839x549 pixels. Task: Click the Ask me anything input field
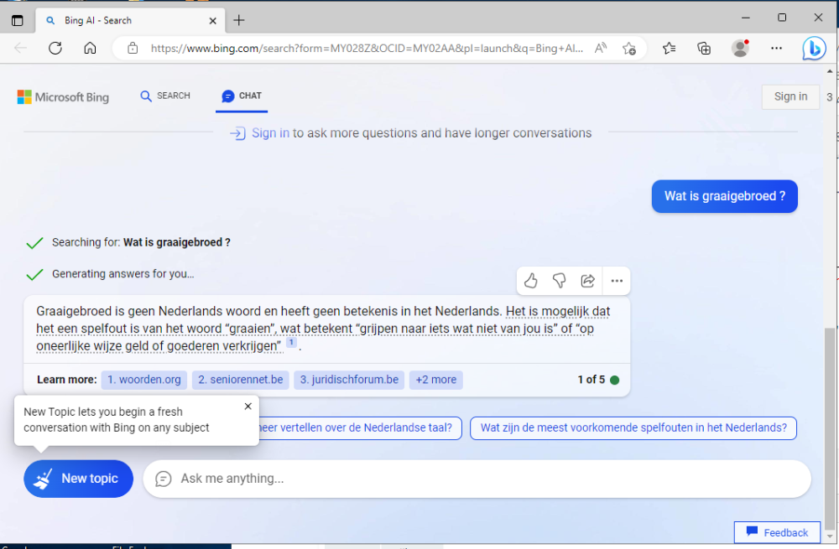click(487, 479)
